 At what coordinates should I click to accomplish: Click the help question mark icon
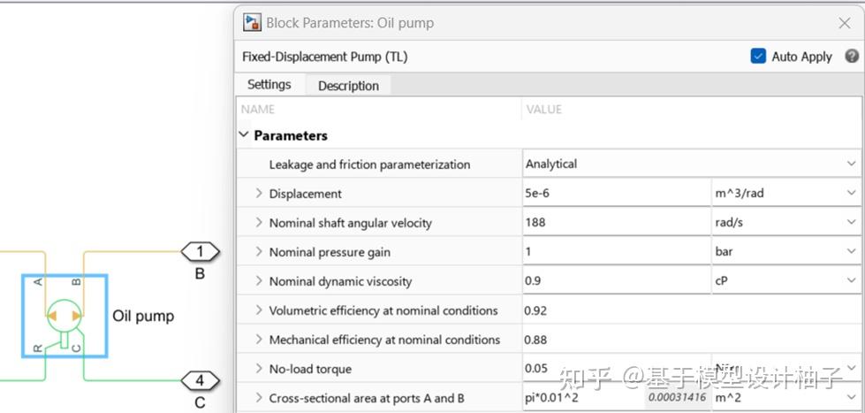(851, 56)
